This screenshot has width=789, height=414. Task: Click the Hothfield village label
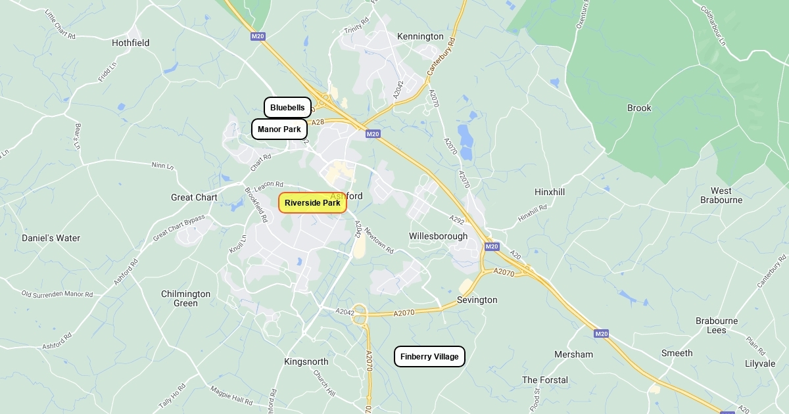(130, 43)
